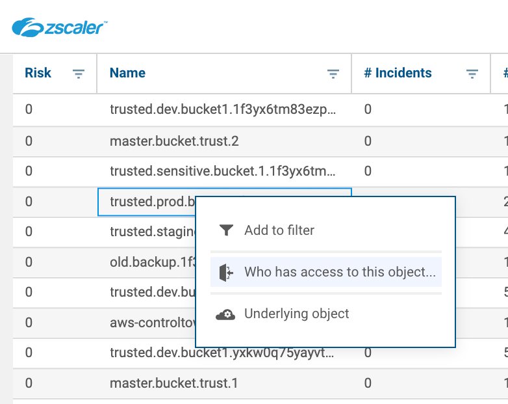Sort by the Risk column header
The image size is (508, 404).
tap(38, 73)
